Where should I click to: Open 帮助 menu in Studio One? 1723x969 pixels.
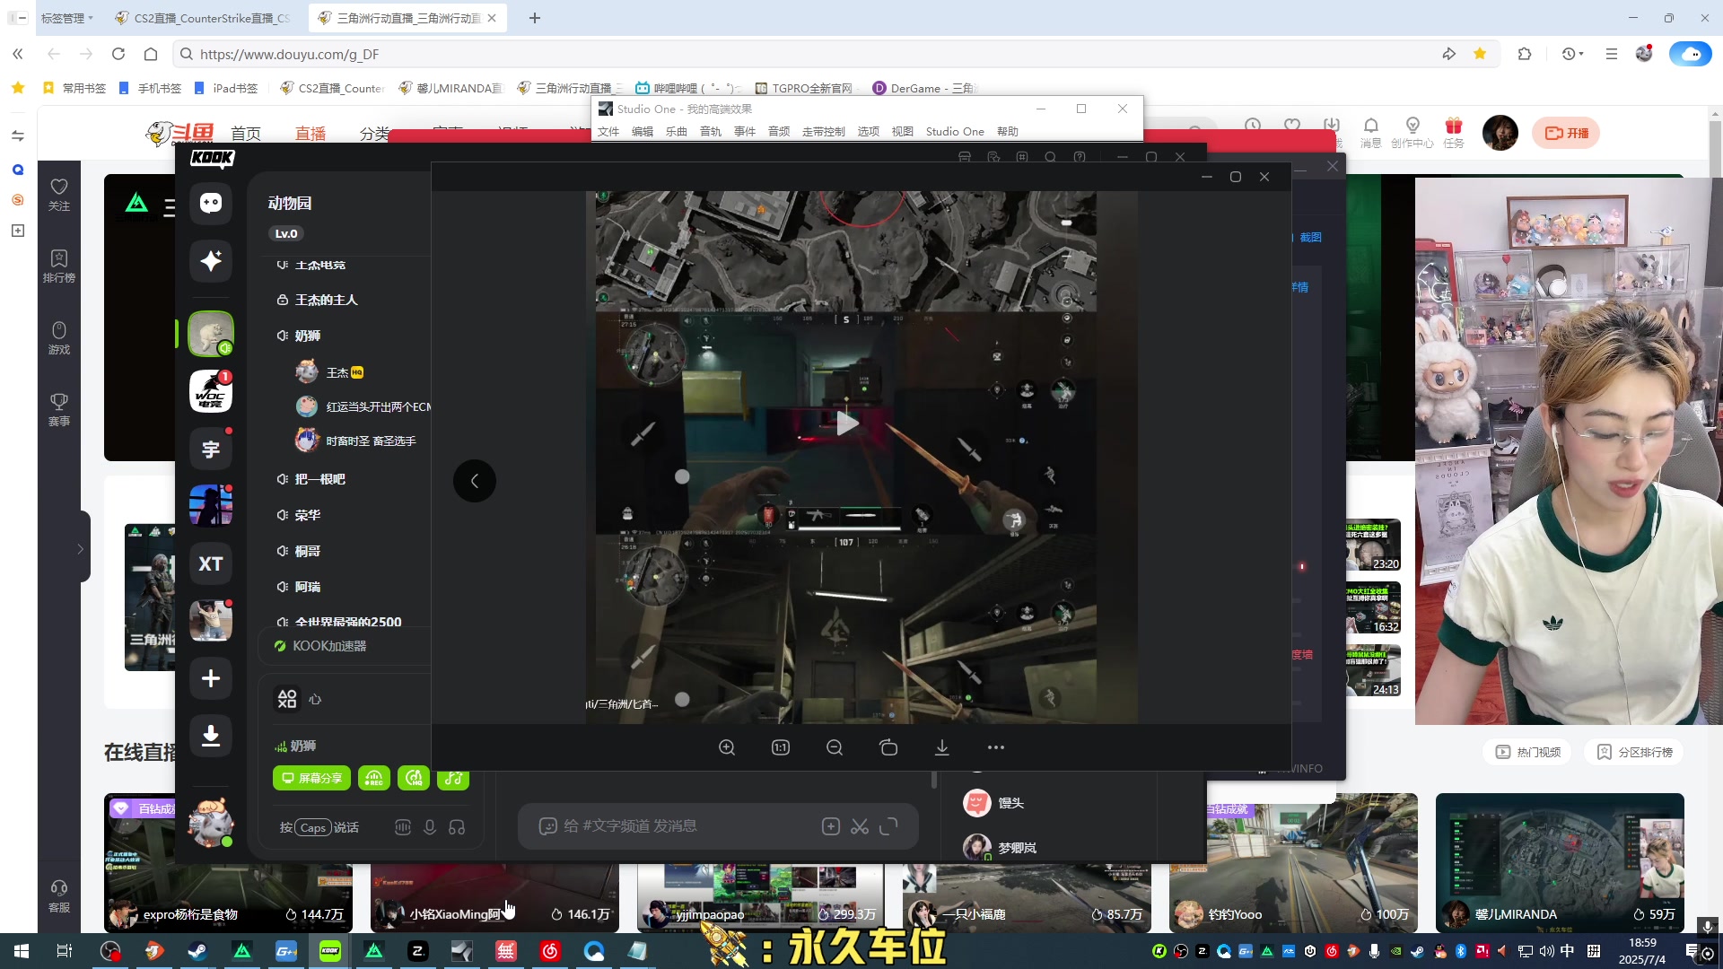1008,131
